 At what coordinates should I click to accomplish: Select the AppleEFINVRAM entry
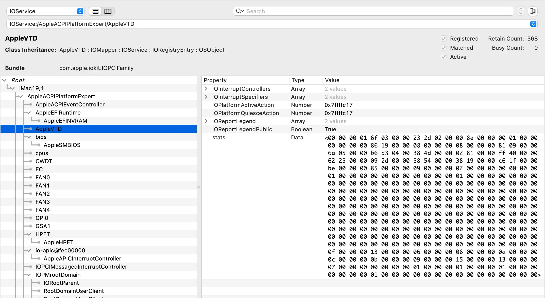(65, 121)
